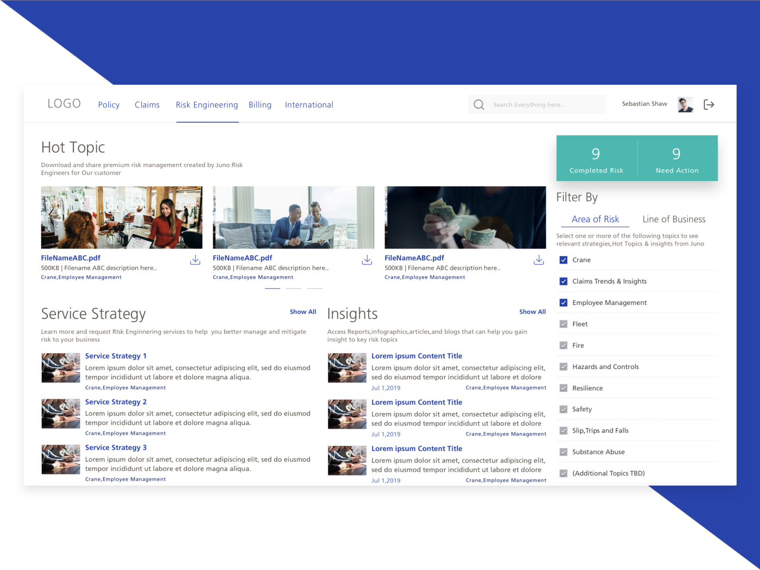Click the logout icon near the profile picture

point(710,104)
